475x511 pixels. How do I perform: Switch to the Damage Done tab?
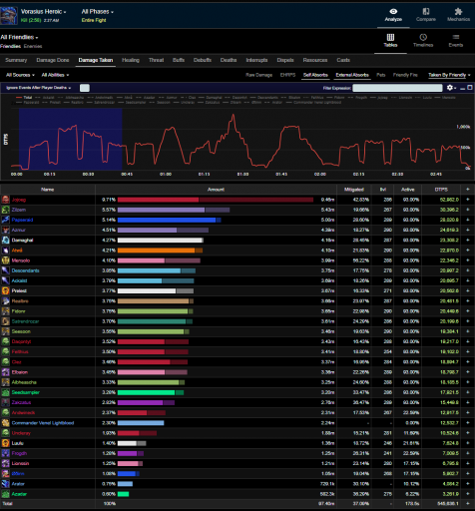pyautogui.click(x=53, y=60)
